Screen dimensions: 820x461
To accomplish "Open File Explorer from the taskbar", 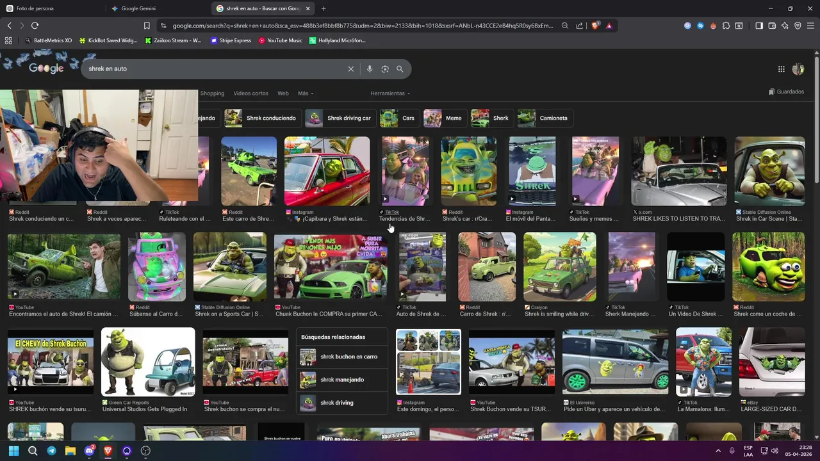I will pyautogui.click(x=70, y=451).
